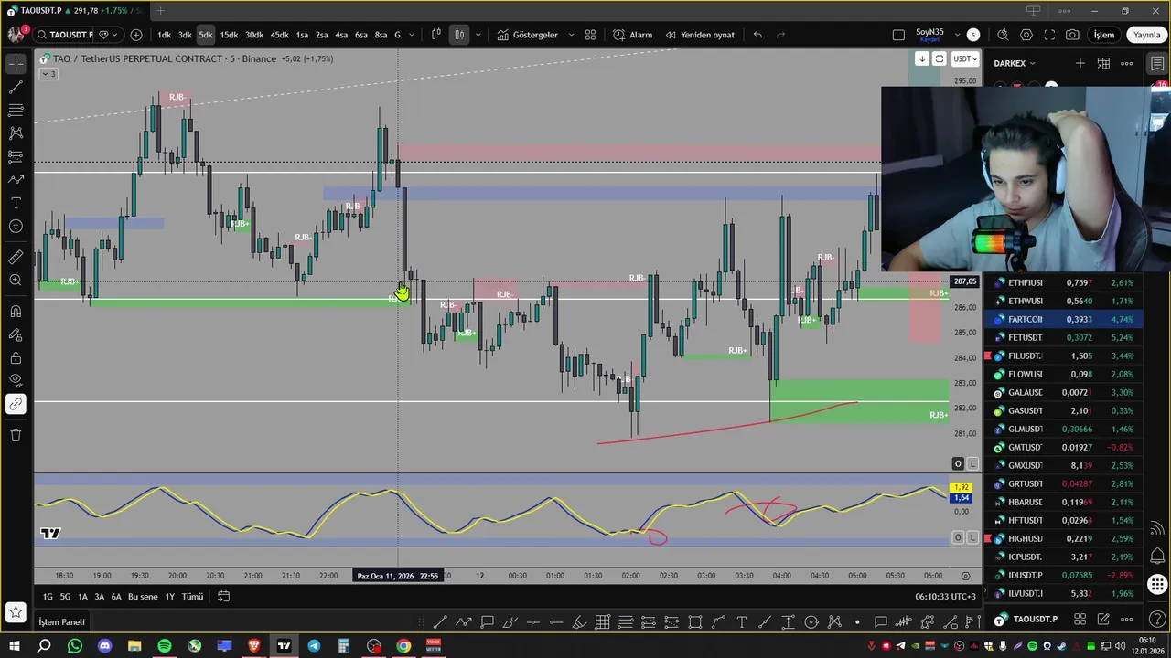Open Göstergeler indicators menu
The width and height of the screenshot is (1171, 658).
click(528, 35)
